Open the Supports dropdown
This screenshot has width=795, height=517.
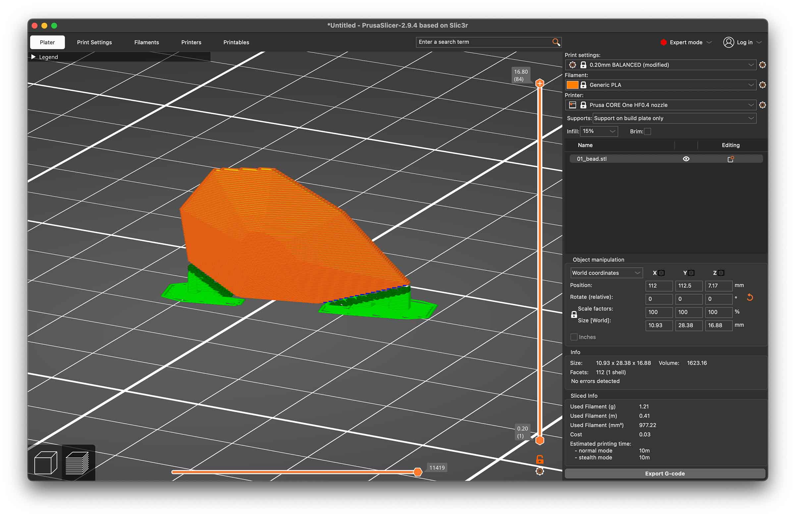674,118
